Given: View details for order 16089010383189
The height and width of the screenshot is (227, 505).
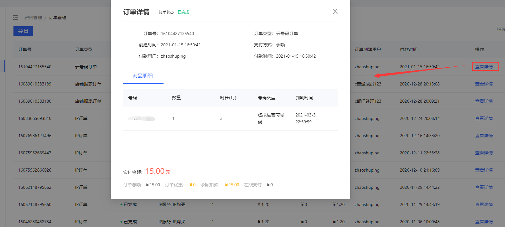Looking at the screenshot, I should coord(484,84).
